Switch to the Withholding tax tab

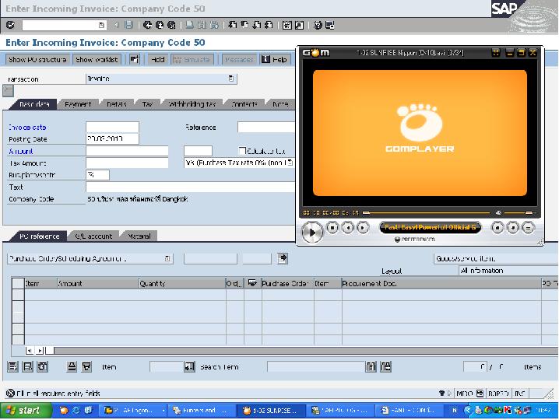192,104
